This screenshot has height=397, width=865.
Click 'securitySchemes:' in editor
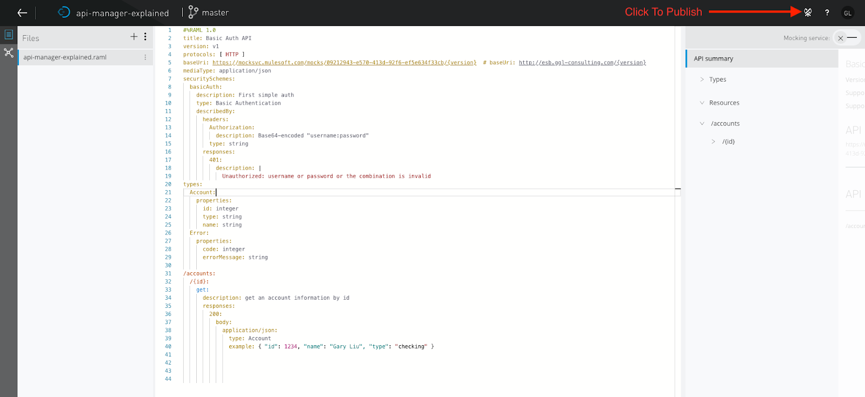(209, 79)
